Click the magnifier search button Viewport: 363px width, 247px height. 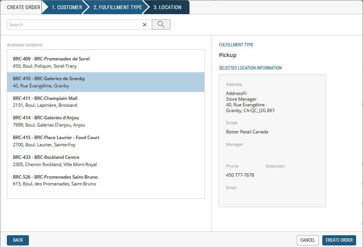(161, 25)
